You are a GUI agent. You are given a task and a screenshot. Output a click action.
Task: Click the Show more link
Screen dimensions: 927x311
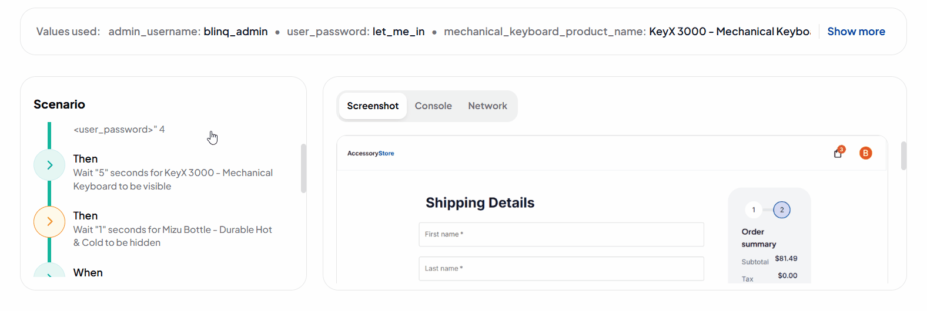855,32
